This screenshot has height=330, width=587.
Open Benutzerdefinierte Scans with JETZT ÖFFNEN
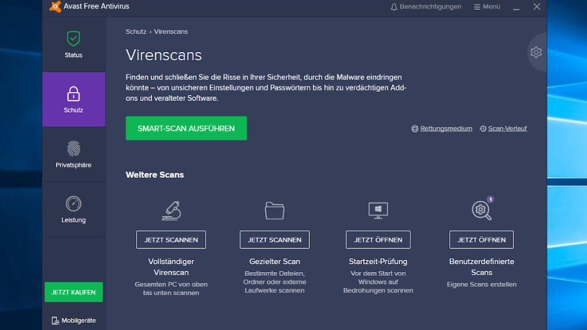(x=481, y=240)
